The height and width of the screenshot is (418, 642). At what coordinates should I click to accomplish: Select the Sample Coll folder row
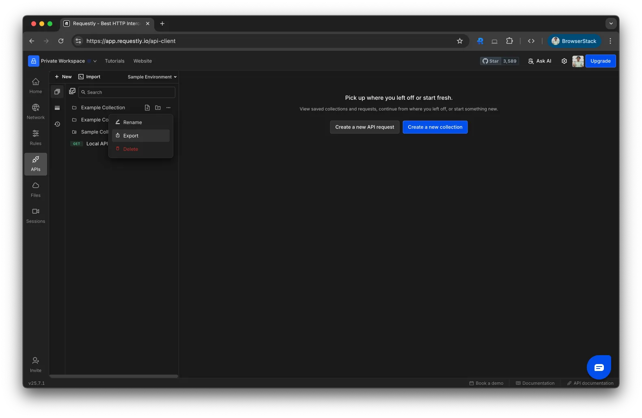pyautogui.click(x=90, y=132)
